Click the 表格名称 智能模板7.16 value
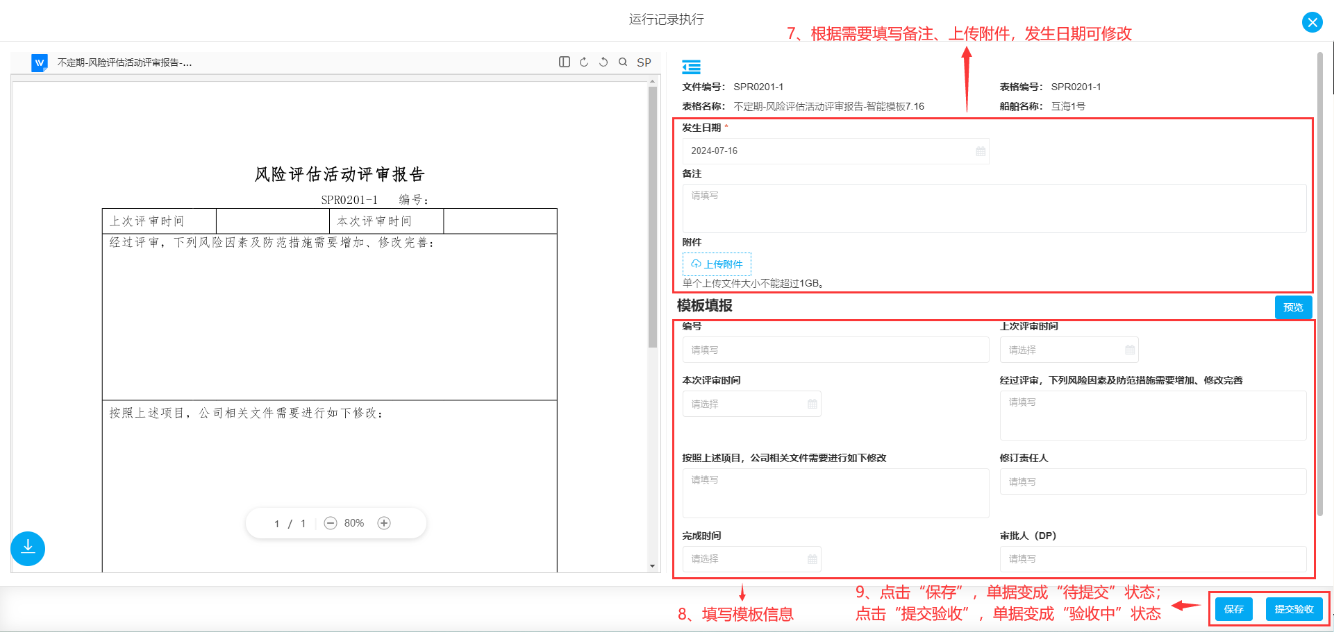1334x632 pixels. (x=828, y=106)
